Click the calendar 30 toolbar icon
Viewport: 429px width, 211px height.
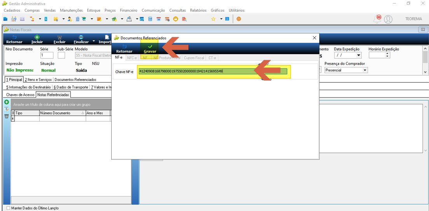click(x=158, y=19)
